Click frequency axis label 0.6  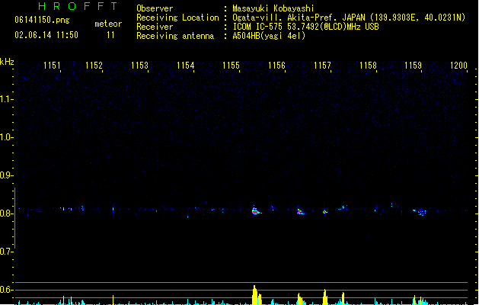coord(6,290)
